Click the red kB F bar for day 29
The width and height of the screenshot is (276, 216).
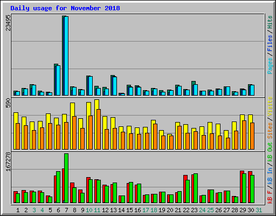(241, 187)
